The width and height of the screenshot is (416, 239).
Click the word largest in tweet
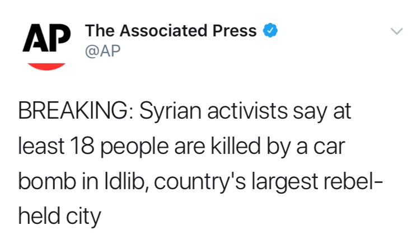point(284,182)
